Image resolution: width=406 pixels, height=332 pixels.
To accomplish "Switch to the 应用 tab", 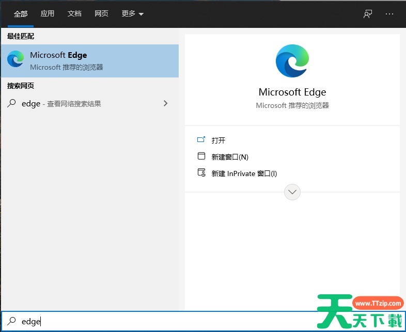I will [48, 14].
